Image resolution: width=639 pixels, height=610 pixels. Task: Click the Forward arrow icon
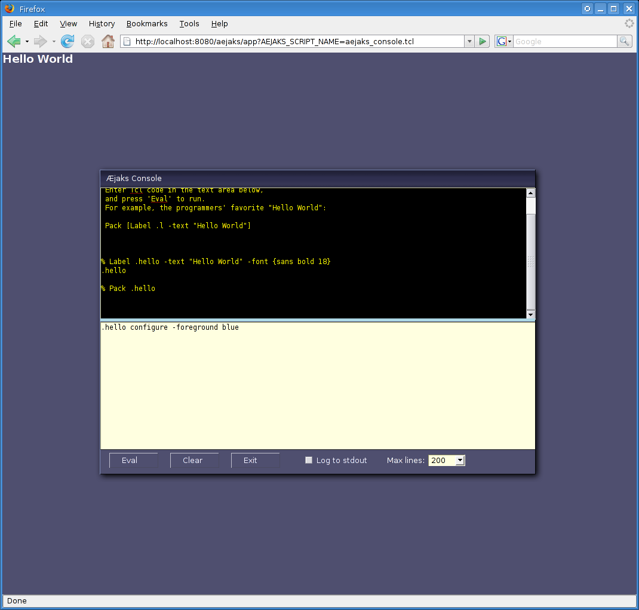[x=40, y=41]
